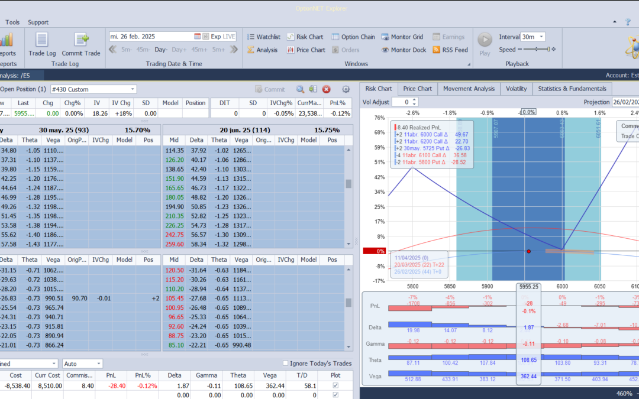Select the Risk Chart tab
Screen dimensions: 639x399
pyautogui.click(x=378, y=89)
